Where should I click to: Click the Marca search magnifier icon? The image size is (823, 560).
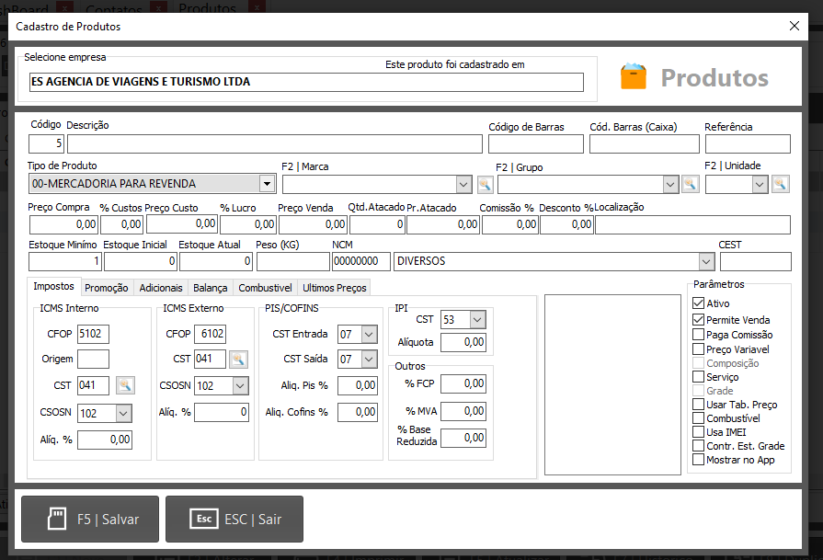point(486,185)
